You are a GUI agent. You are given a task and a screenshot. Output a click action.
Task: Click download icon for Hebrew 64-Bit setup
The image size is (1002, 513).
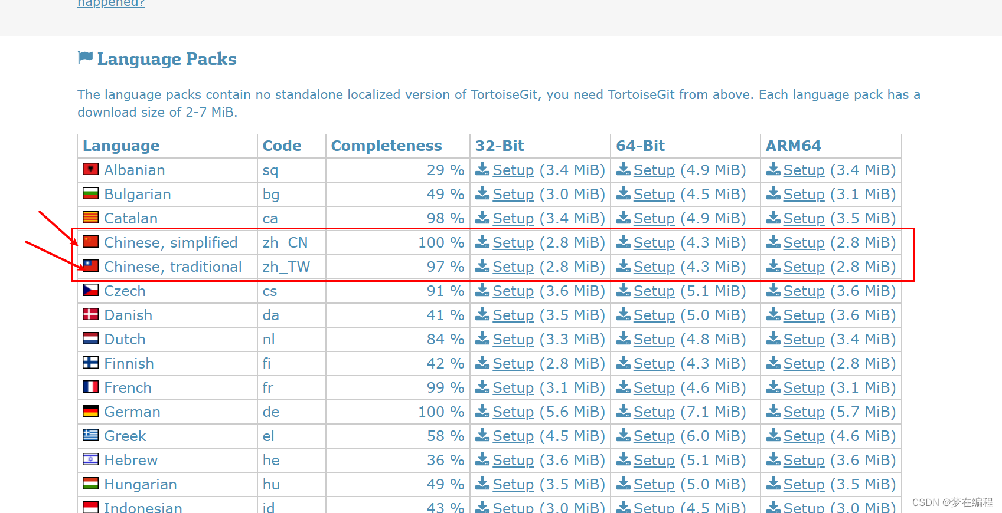(x=624, y=460)
